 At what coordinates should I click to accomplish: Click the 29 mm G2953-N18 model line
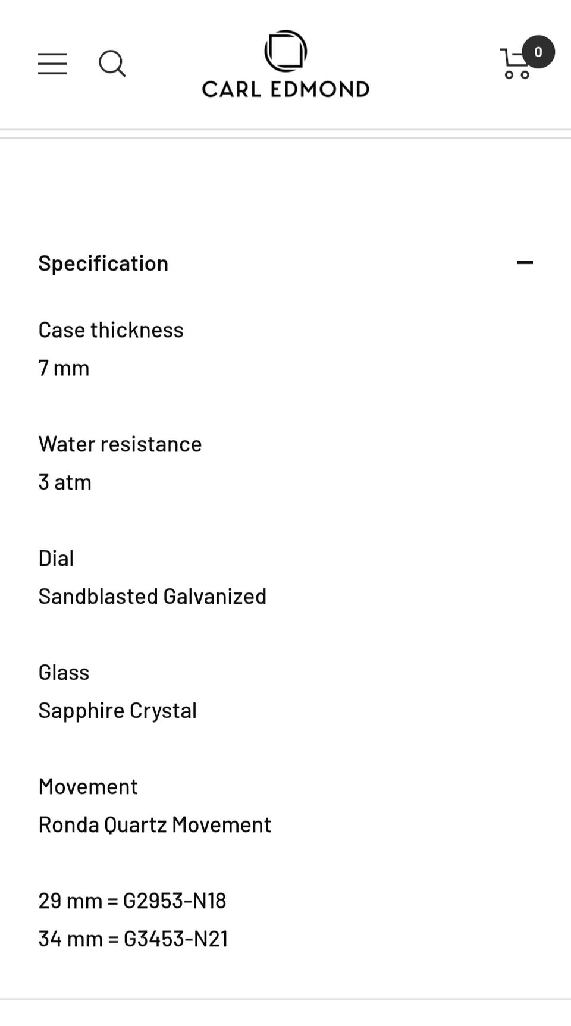[132, 901]
